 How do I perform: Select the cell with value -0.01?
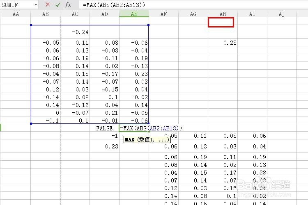pyautogui.click(x=104, y=120)
